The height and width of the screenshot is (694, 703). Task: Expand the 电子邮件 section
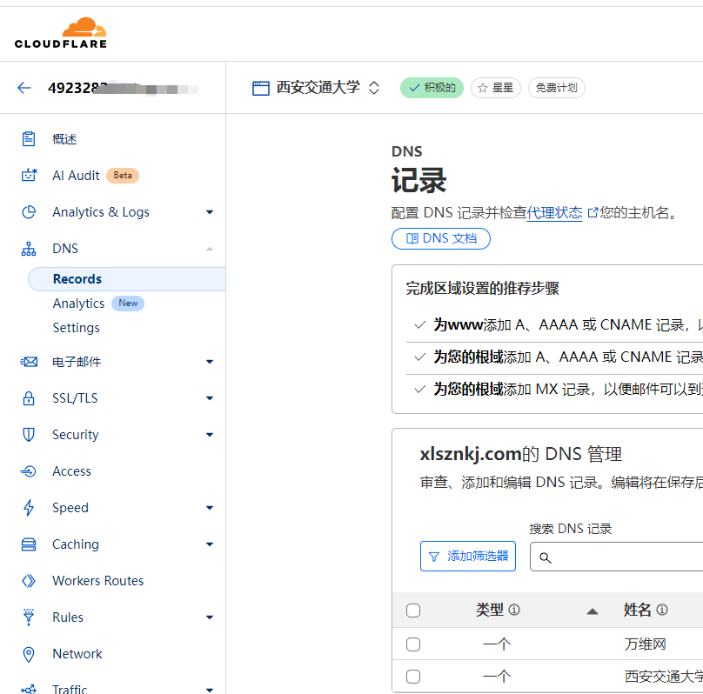coord(210,362)
